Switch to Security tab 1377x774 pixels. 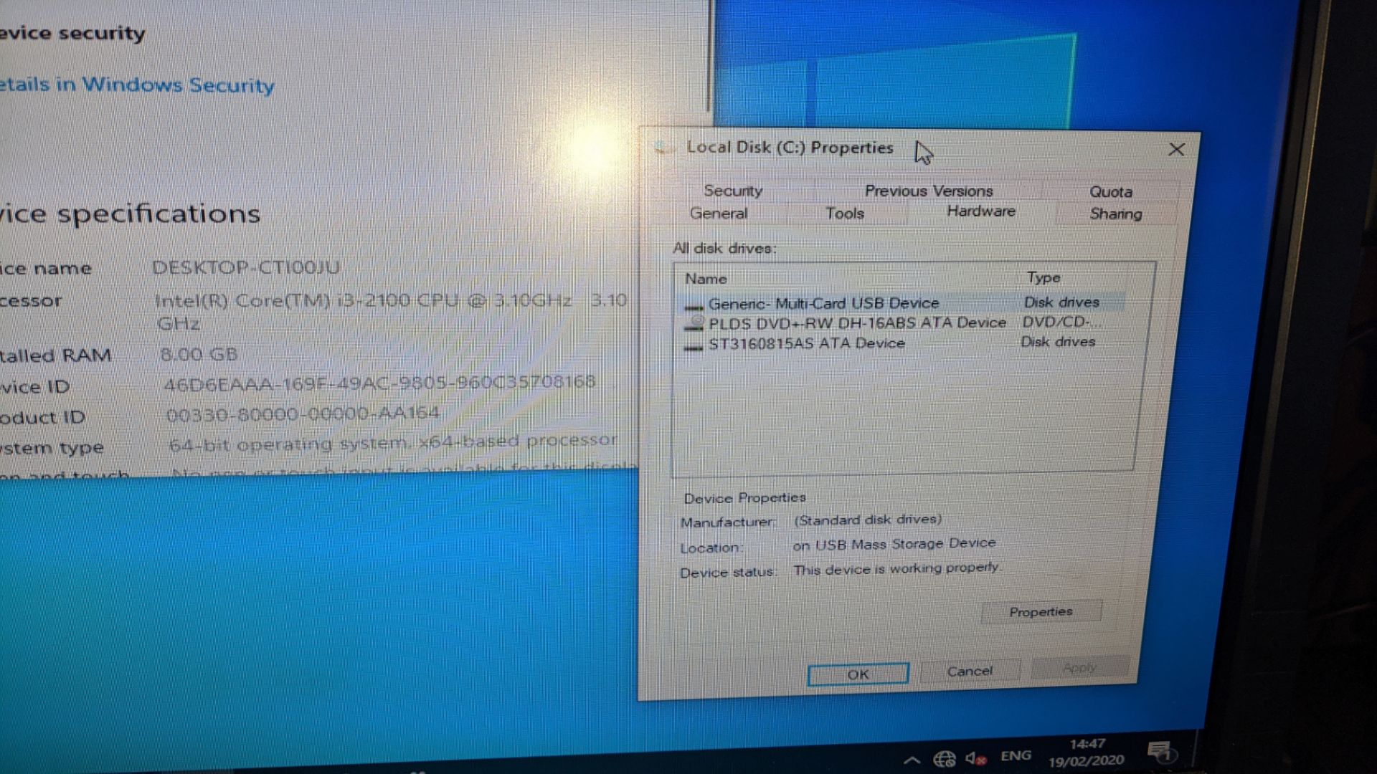click(x=733, y=191)
